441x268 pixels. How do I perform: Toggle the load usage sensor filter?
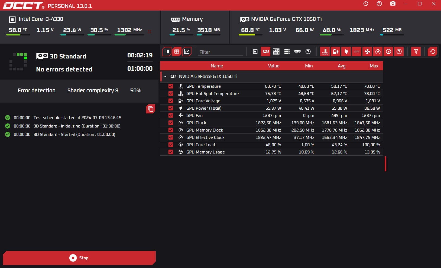coord(388,51)
